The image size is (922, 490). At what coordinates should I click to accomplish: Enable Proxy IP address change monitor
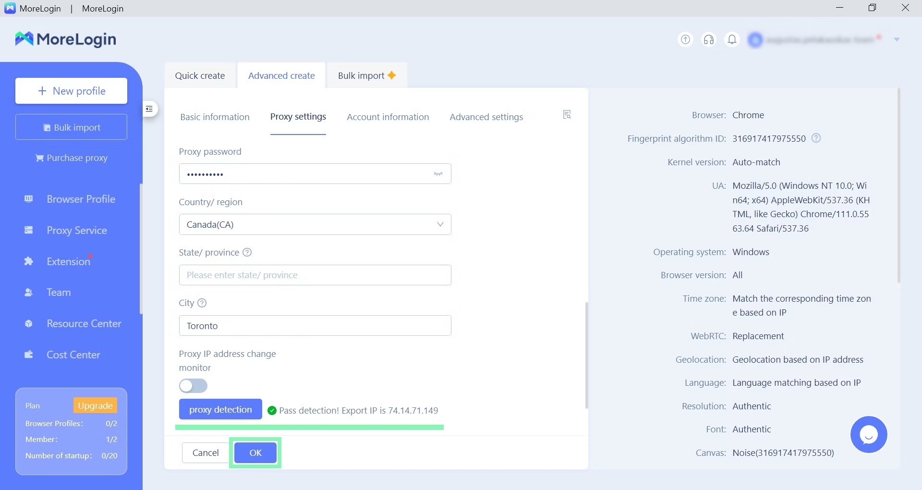[x=193, y=386]
